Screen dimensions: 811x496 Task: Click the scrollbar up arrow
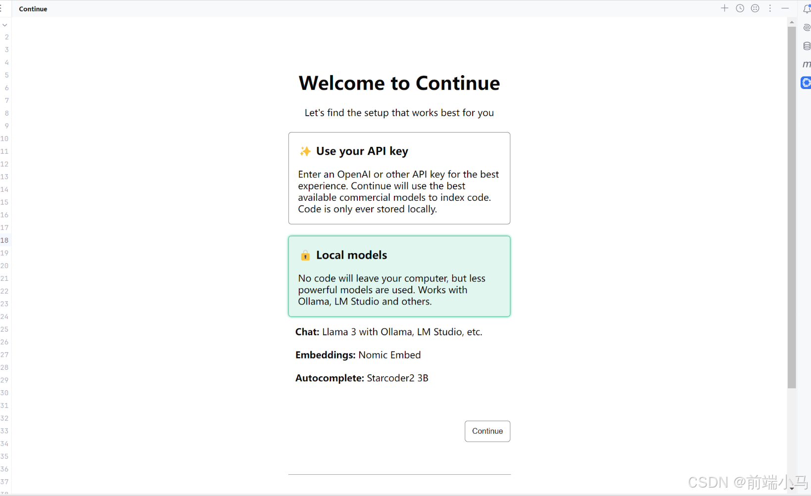[x=792, y=22]
